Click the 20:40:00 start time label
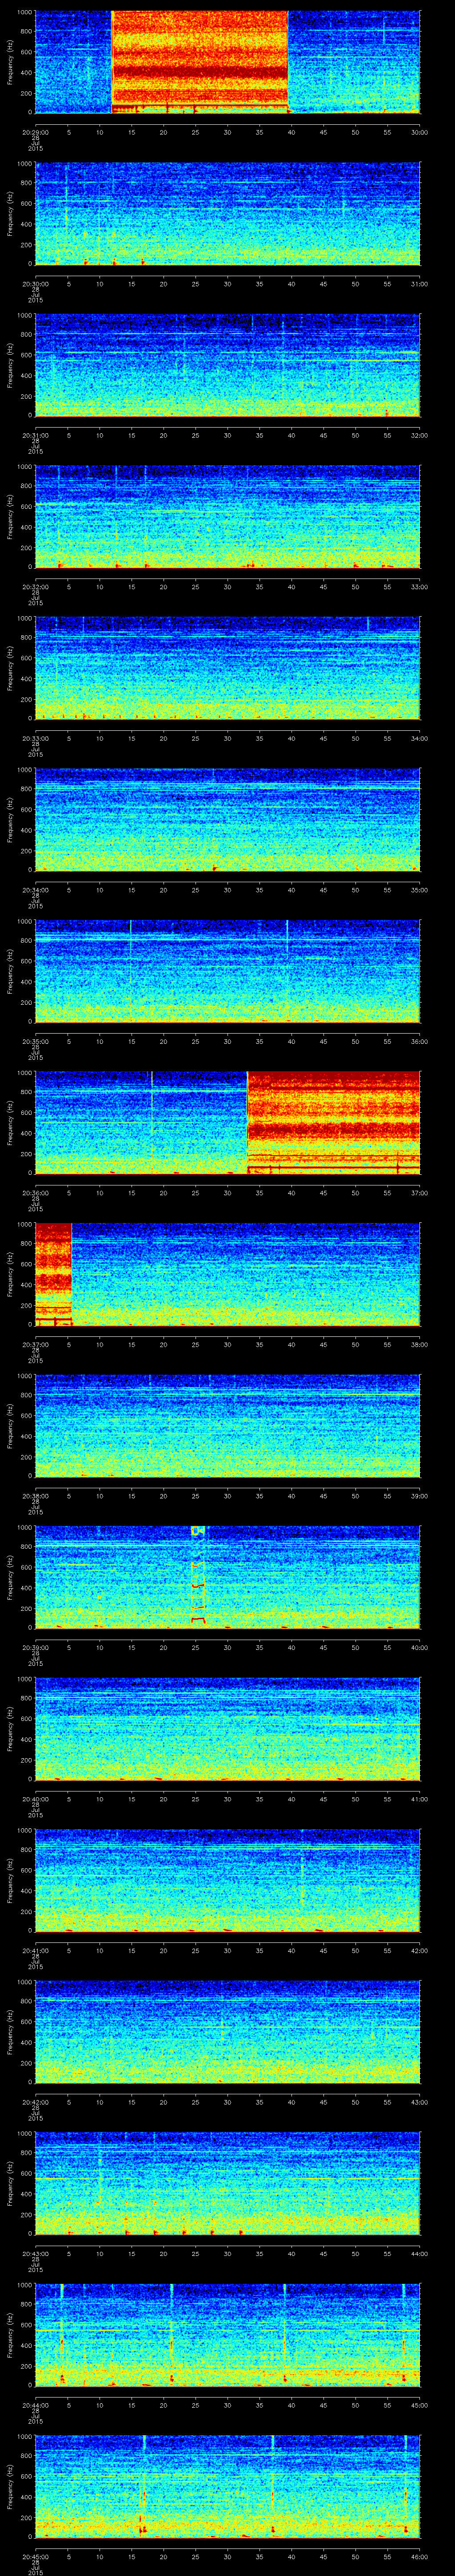The width and height of the screenshot is (455, 2576). click(35, 1799)
